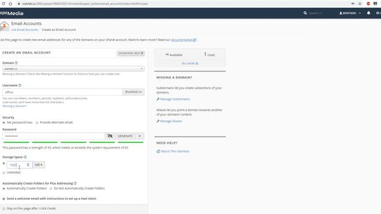Toggle the Send a welcome email checkbox
Screen dimensions: 381x214
pyautogui.click(x=4, y=199)
